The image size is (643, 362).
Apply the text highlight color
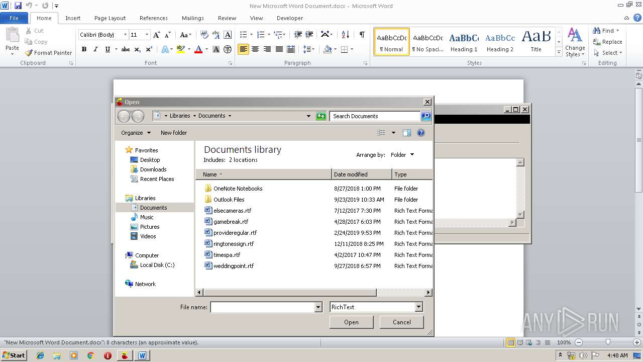180,49
